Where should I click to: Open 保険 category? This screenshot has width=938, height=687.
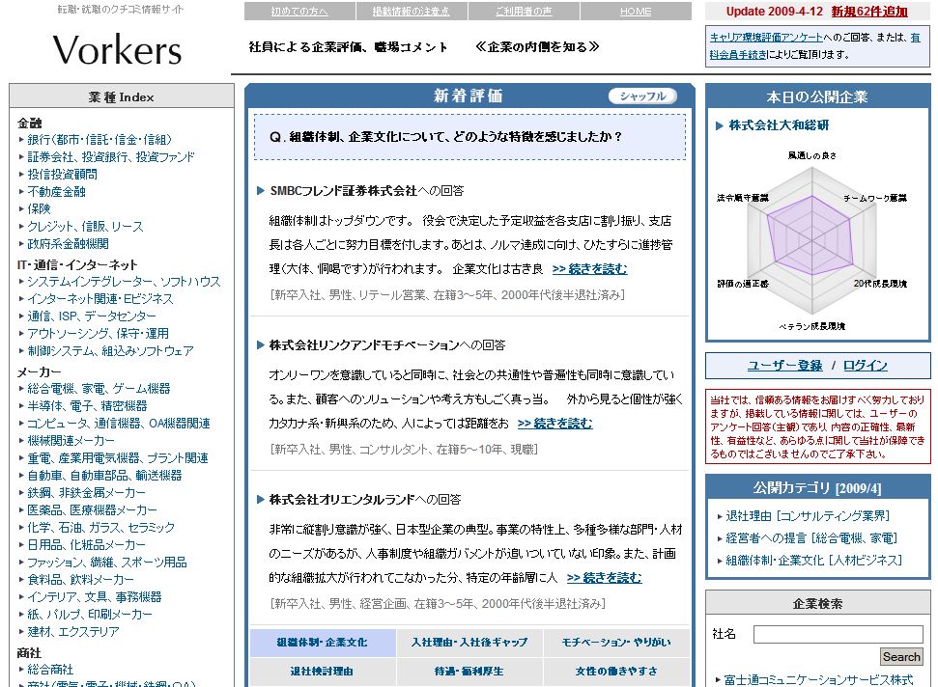click(x=39, y=209)
